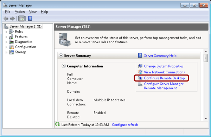Screen dimensions: 211x137
Task: Click the Remote Desktop Enabled value
Action: point(100,113)
